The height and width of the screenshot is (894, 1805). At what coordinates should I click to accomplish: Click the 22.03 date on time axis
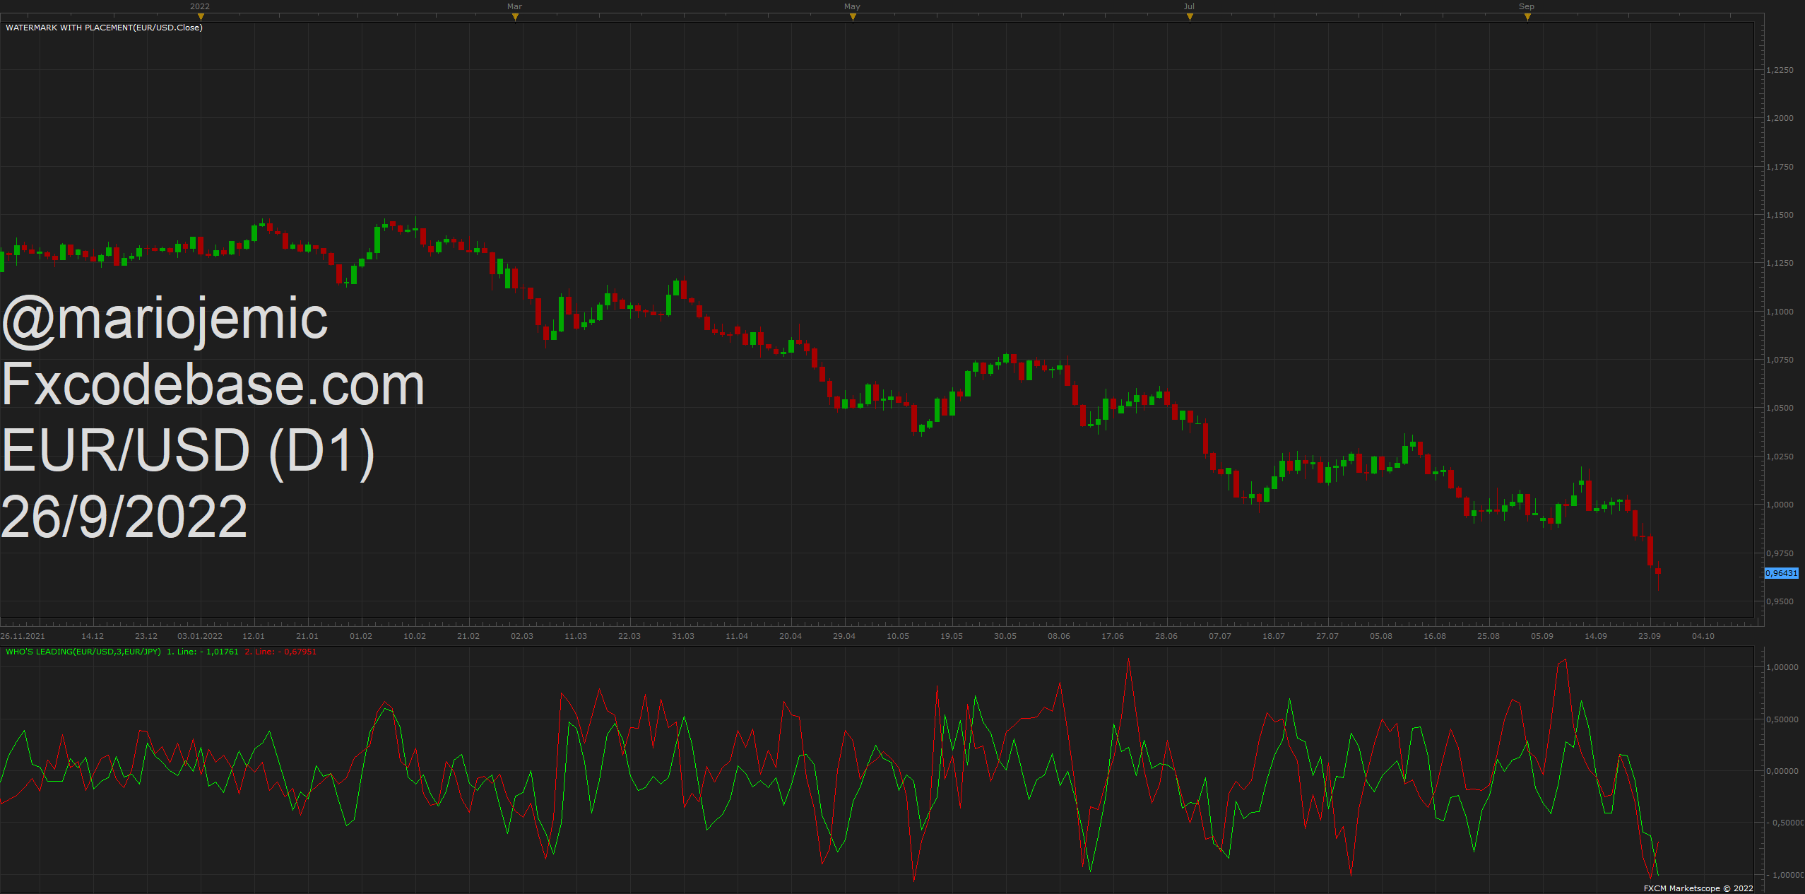tap(629, 636)
